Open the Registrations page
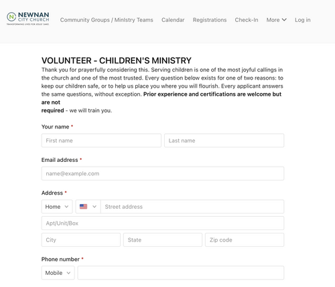This screenshot has height=287, width=335. coord(210,20)
